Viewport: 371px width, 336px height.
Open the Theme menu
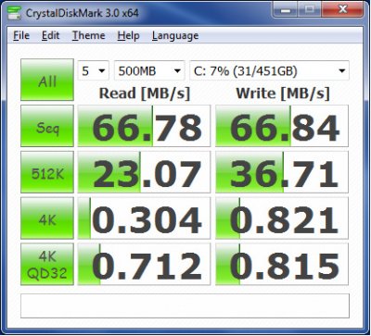[x=88, y=35]
